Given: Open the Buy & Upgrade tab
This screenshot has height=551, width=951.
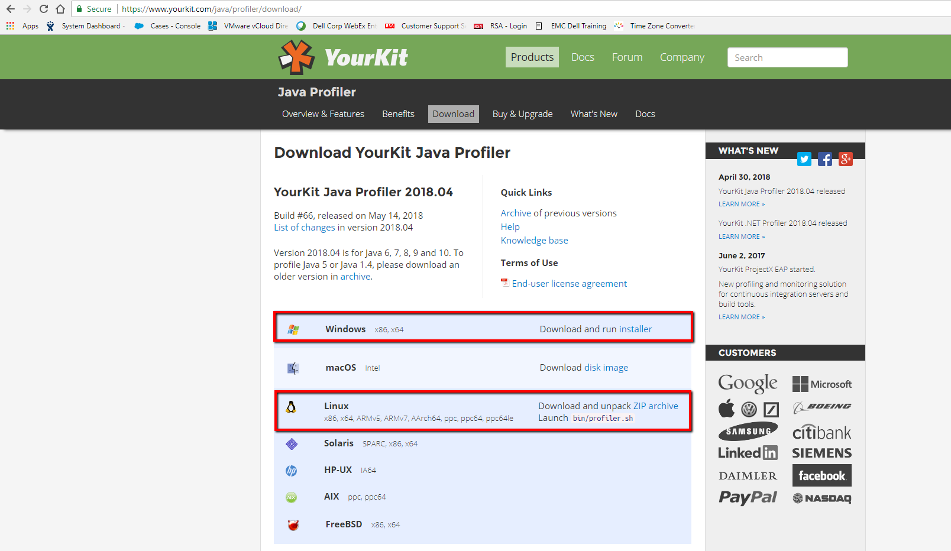Looking at the screenshot, I should (x=522, y=114).
